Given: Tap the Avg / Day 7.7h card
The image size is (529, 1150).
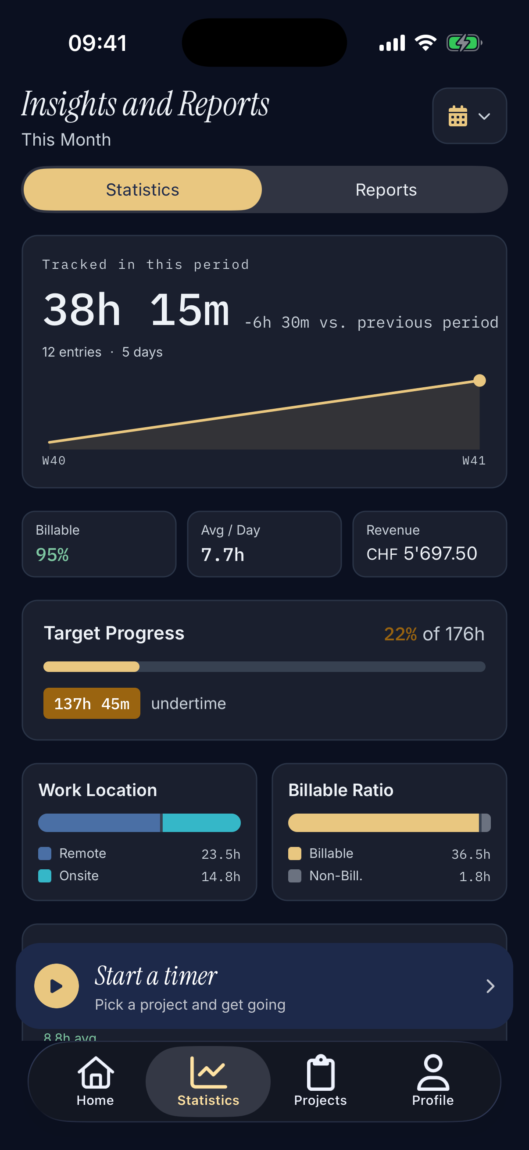Looking at the screenshot, I should click(264, 544).
